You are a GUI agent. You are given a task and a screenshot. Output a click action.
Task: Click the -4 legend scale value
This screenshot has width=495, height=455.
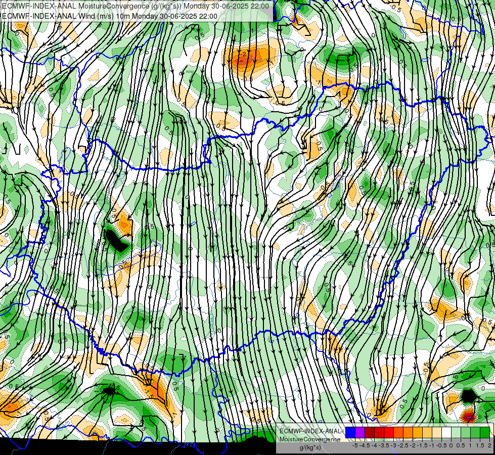coord(374,445)
